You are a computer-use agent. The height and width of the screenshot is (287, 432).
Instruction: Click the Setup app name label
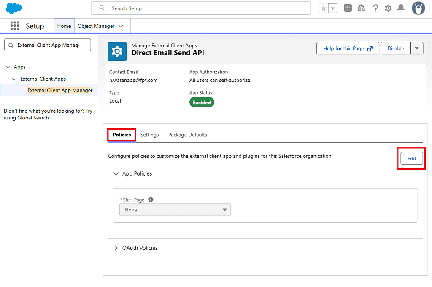35,26
